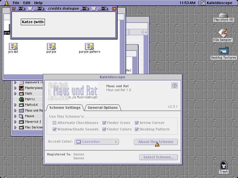The width and height of the screenshot is (238, 178).
Task: Expand the Math folder disclosure triangle
Action: point(15,93)
